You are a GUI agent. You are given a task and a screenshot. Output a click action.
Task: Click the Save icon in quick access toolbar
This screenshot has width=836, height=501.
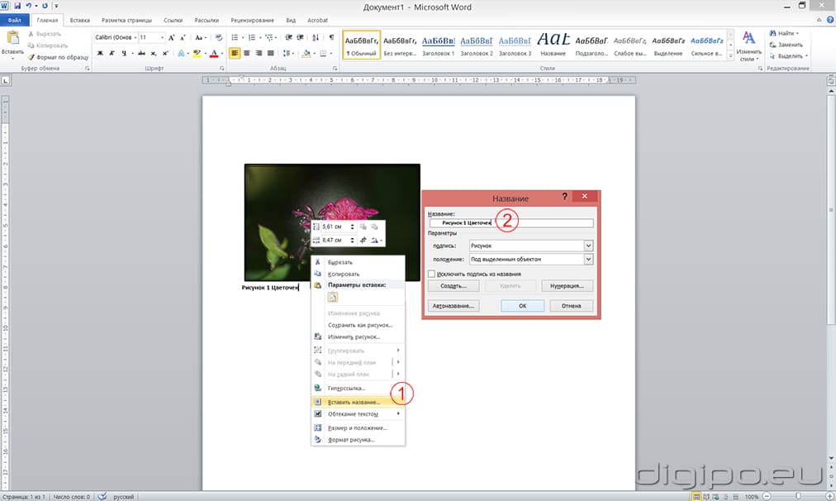(x=17, y=6)
